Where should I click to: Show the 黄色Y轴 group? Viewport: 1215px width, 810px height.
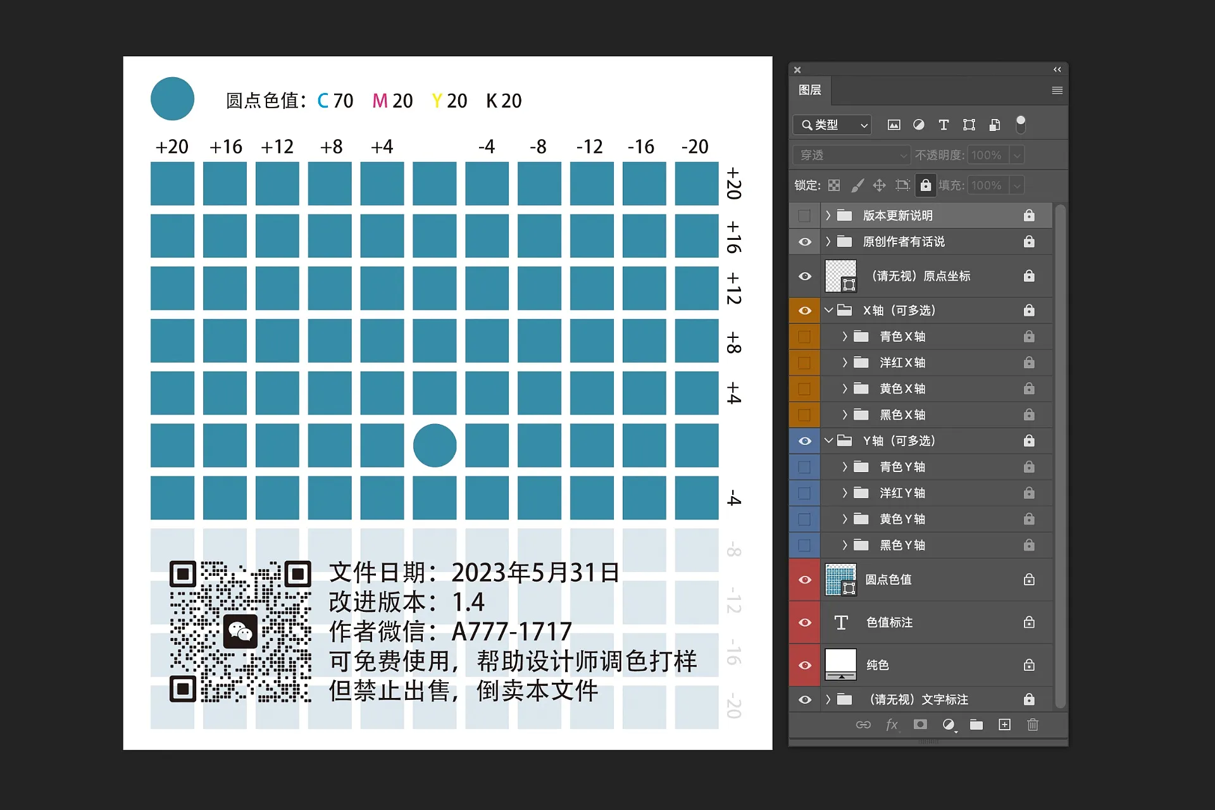[x=804, y=519]
